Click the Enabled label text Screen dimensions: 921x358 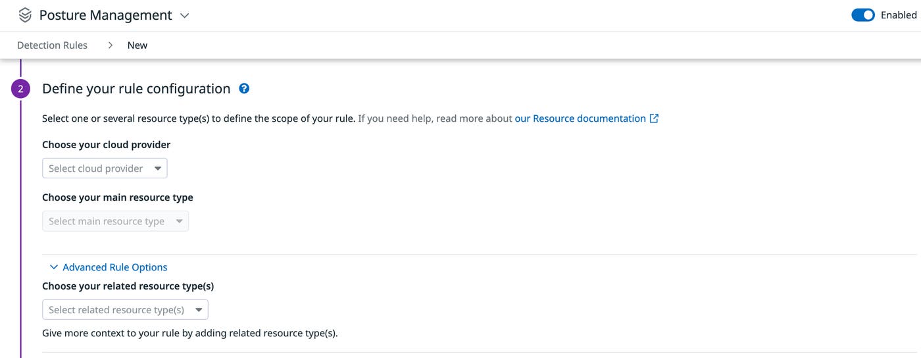899,14
